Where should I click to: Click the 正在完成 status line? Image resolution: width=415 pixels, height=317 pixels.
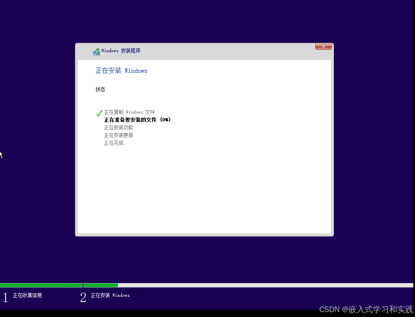tap(114, 143)
